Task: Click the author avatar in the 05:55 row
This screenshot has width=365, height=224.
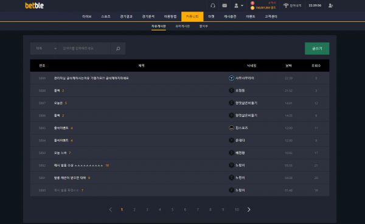Action: [x=231, y=165]
